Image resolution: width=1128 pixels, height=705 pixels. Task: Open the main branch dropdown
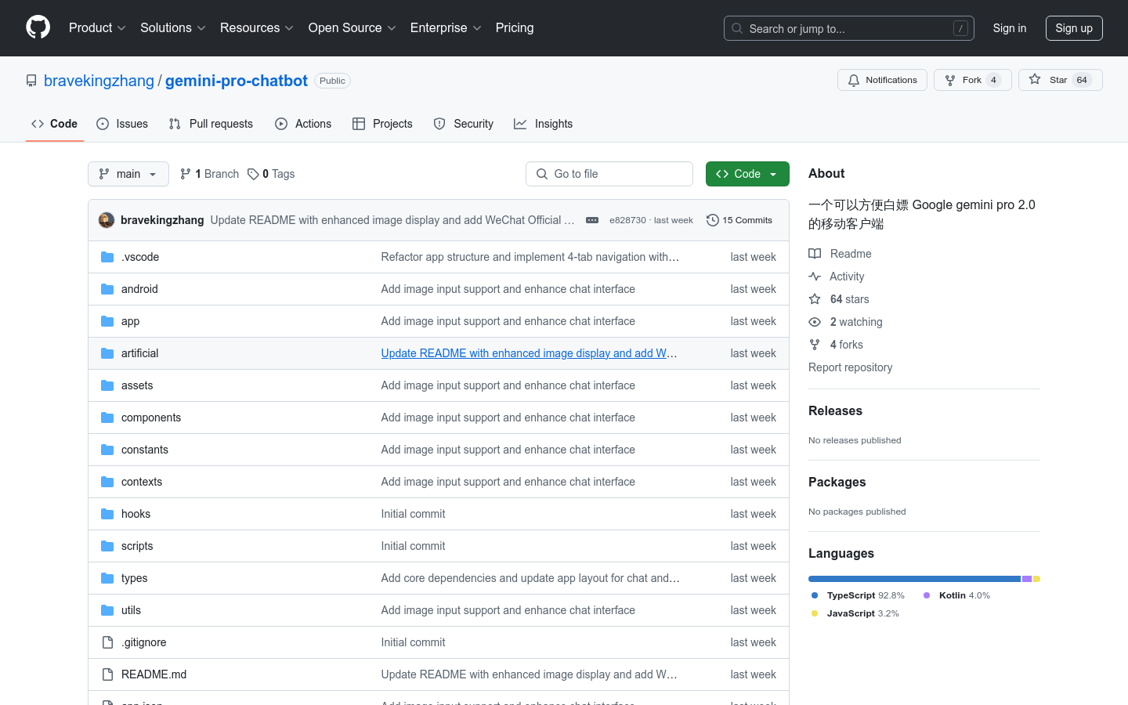pyautogui.click(x=128, y=174)
